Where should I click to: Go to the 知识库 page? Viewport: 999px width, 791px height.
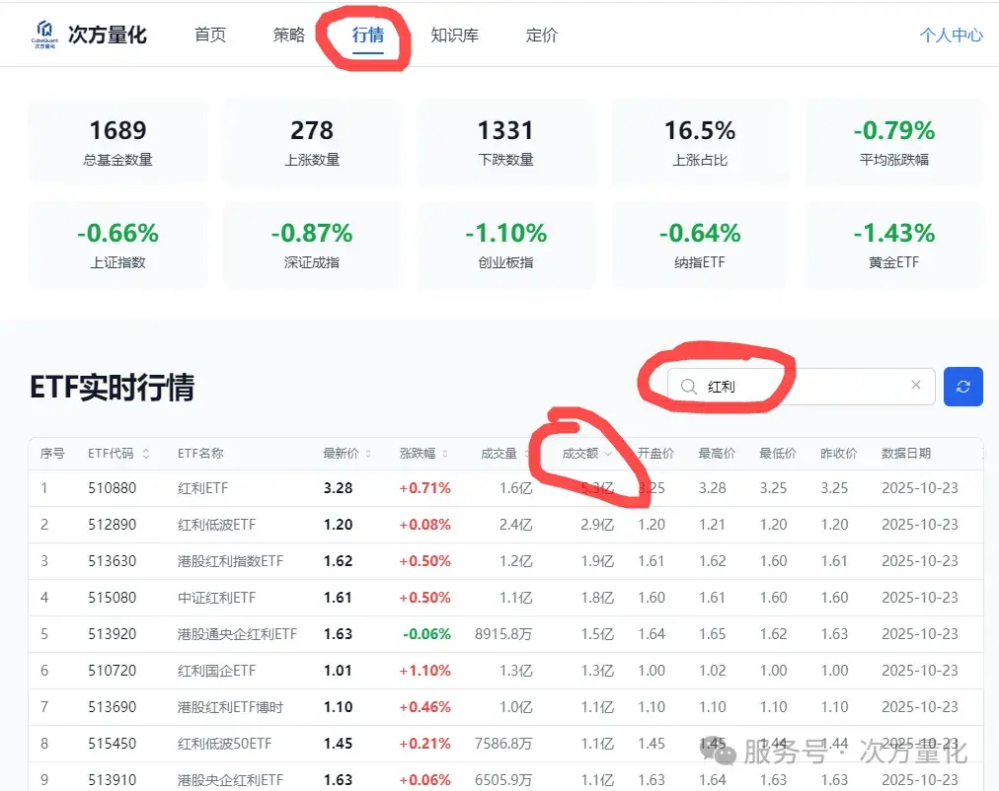click(455, 35)
